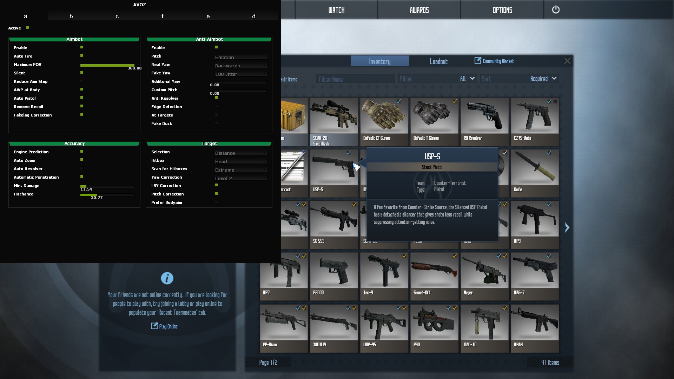This screenshot has height=379, width=674.
Task: Open the Community Market link
Action: point(494,61)
